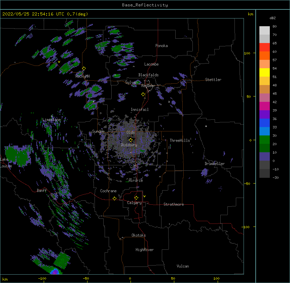Screen dimensions: 290x283
Task: Click the -50 tick on the horizontal axis
Action: [86, 278]
